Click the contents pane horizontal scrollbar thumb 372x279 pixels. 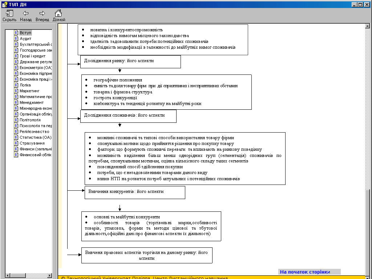tap(18, 275)
